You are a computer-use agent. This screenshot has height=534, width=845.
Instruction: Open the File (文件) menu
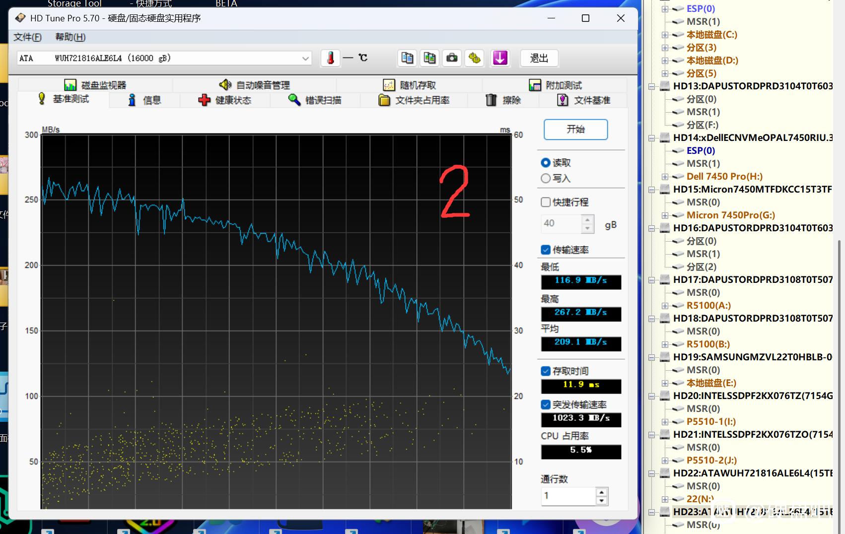pyautogui.click(x=27, y=37)
